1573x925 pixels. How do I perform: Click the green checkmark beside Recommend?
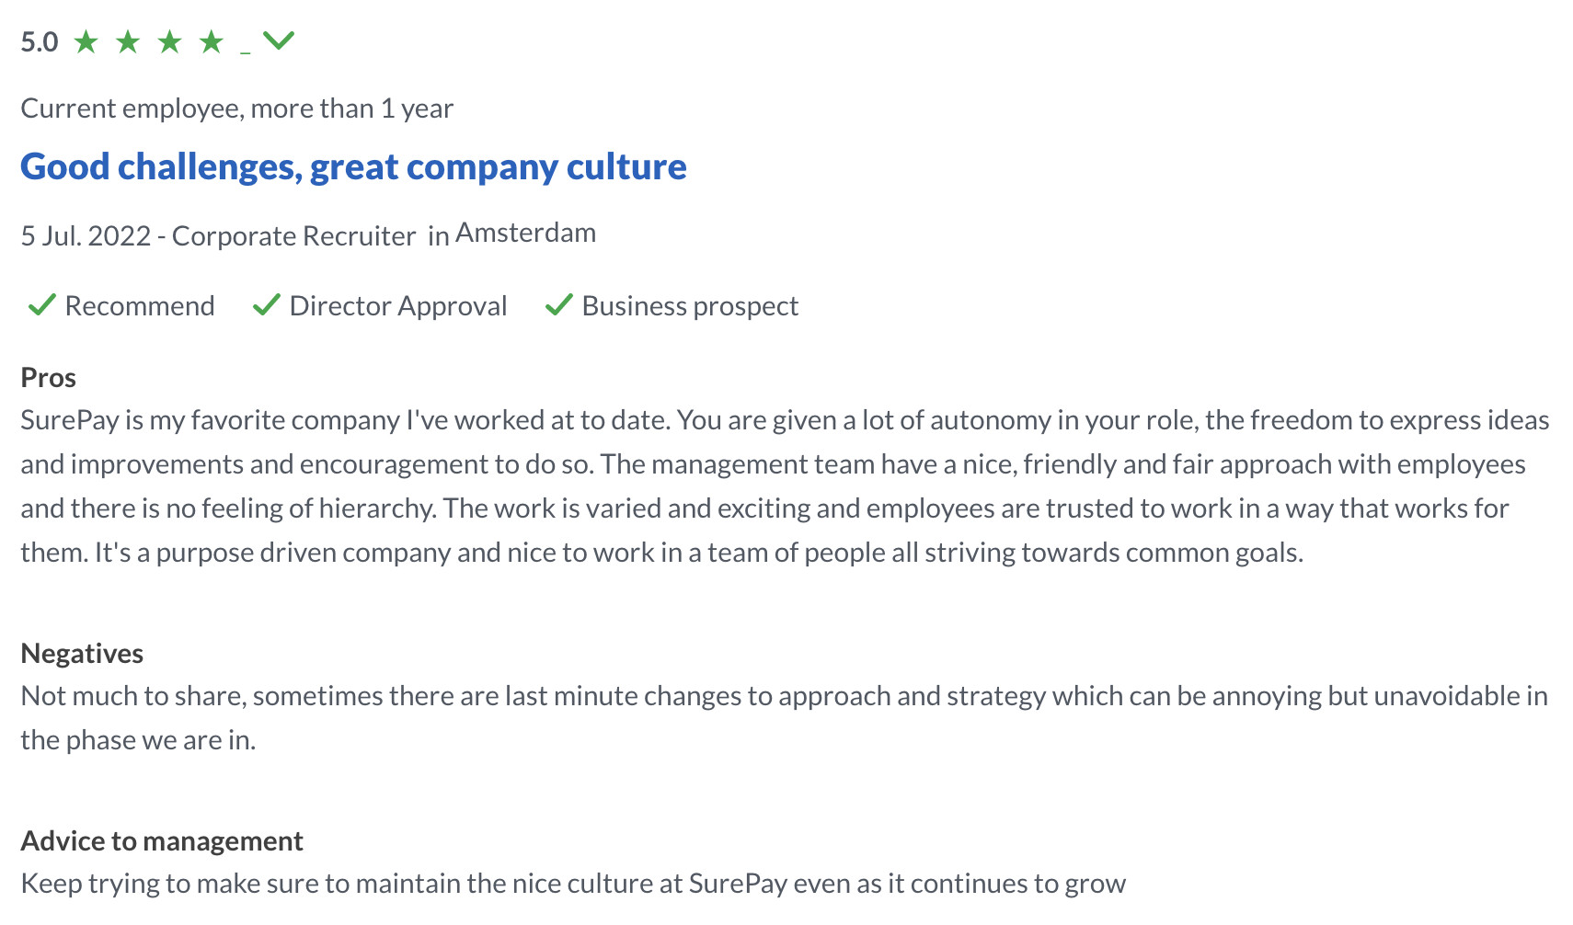click(x=42, y=305)
